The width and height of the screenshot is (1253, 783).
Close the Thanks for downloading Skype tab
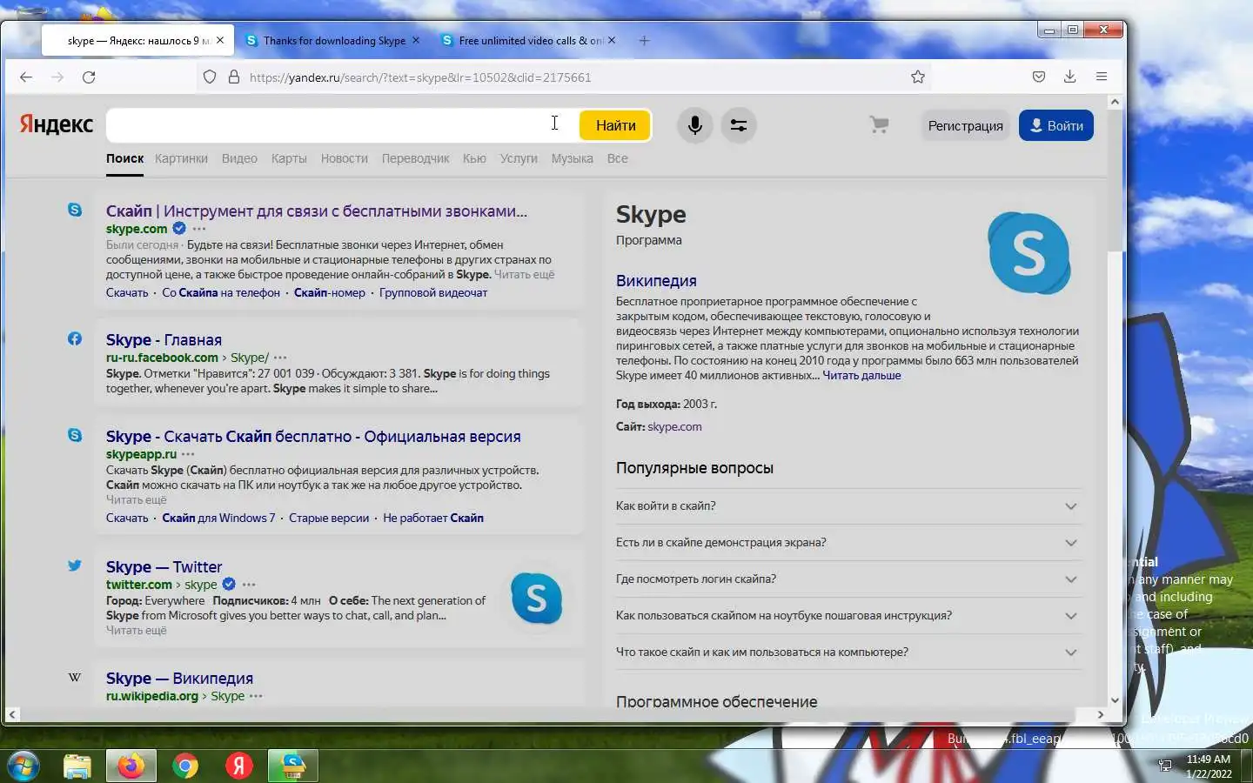tap(416, 41)
